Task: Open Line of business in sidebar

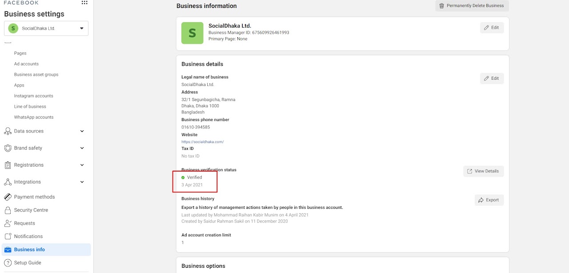Action: tap(30, 106)
